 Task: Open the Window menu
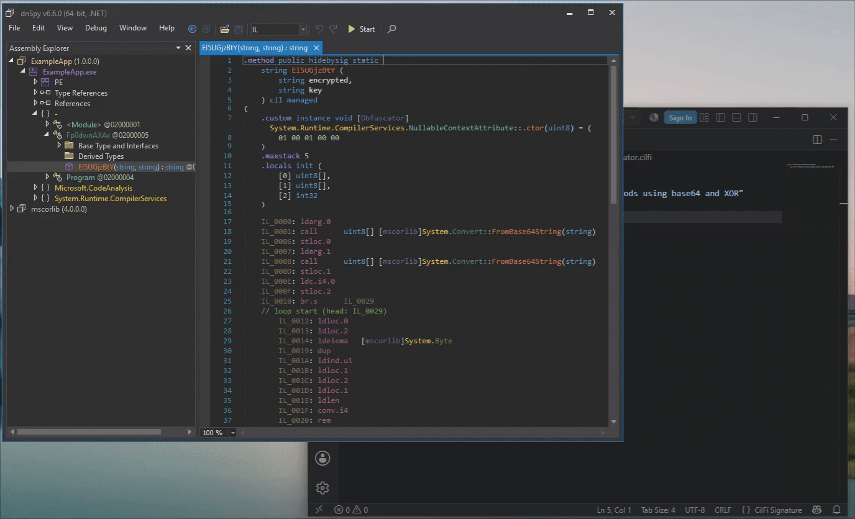click(133, 28)
